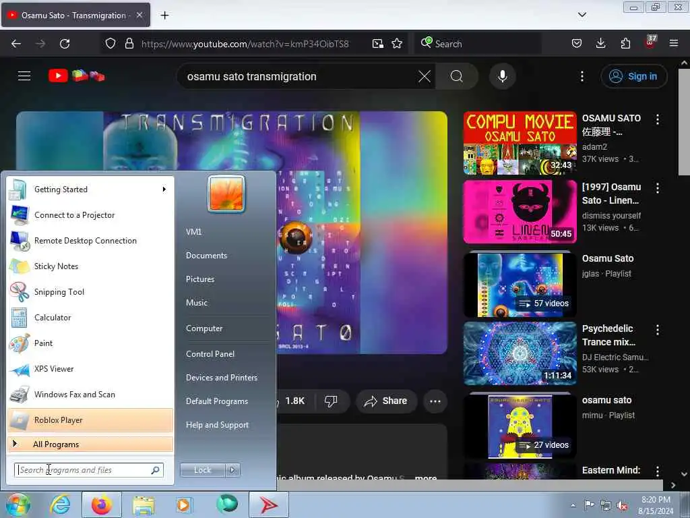Open Help and Support
This screenshot has width=690, height=518.
tap(217, 425)
